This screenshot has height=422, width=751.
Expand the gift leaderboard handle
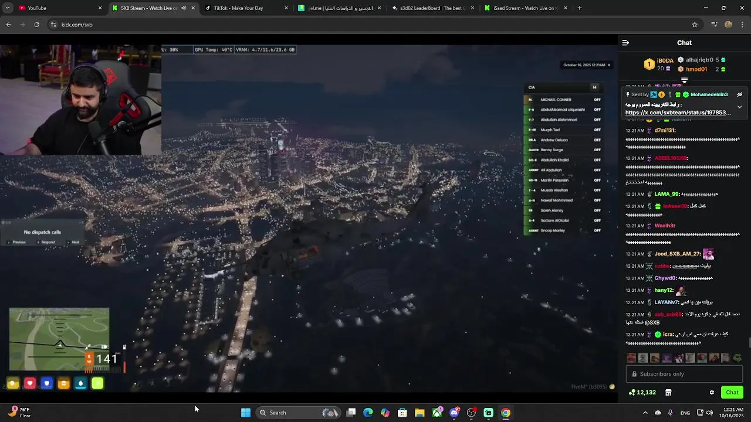(x=684, y=80)
